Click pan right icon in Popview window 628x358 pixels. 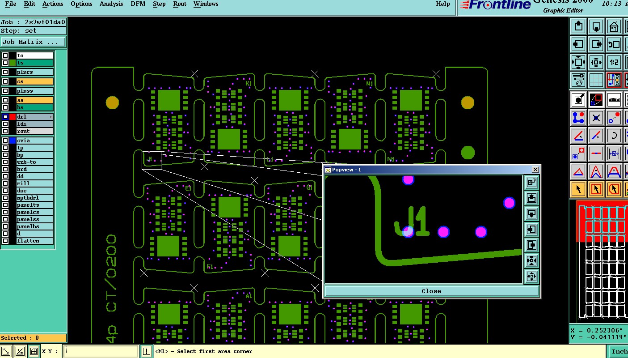click(x=531, y=245)
